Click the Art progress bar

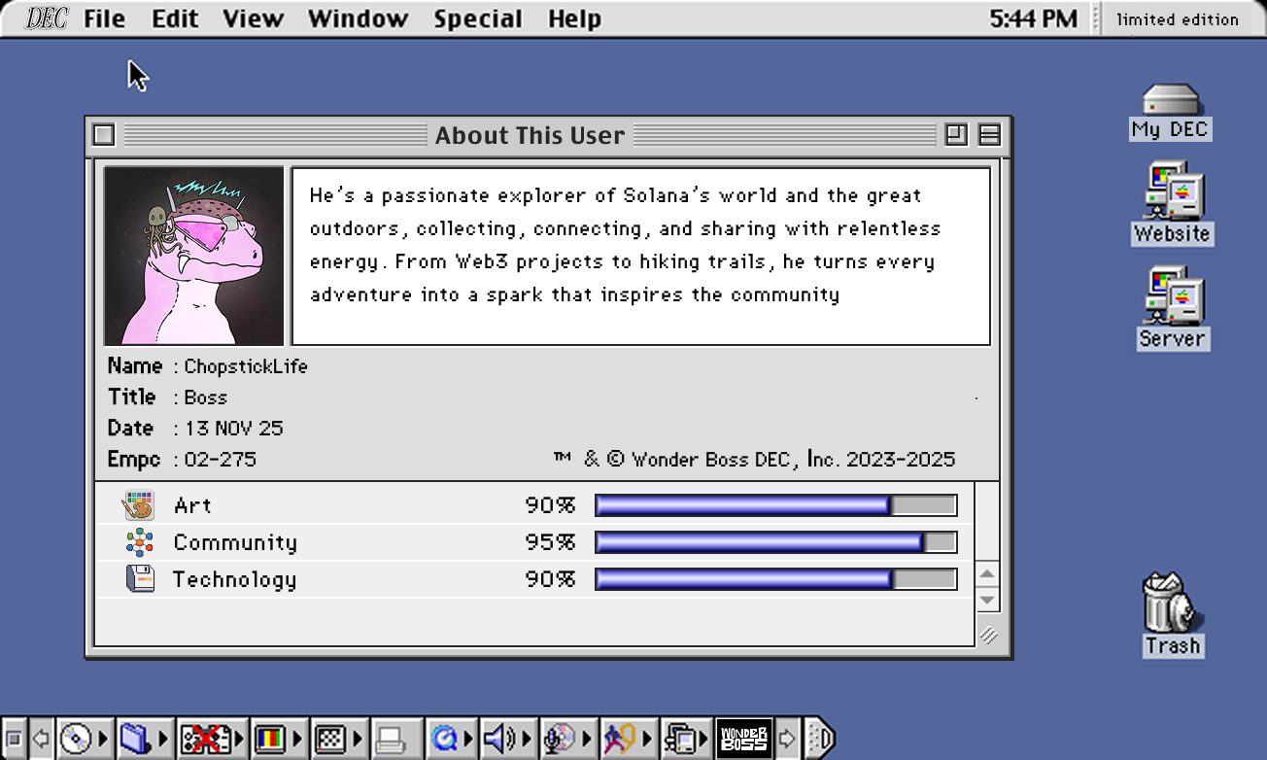tap(775, 505)
